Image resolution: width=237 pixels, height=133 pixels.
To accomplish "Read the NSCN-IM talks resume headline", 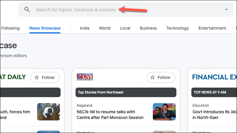I will 110,115.
